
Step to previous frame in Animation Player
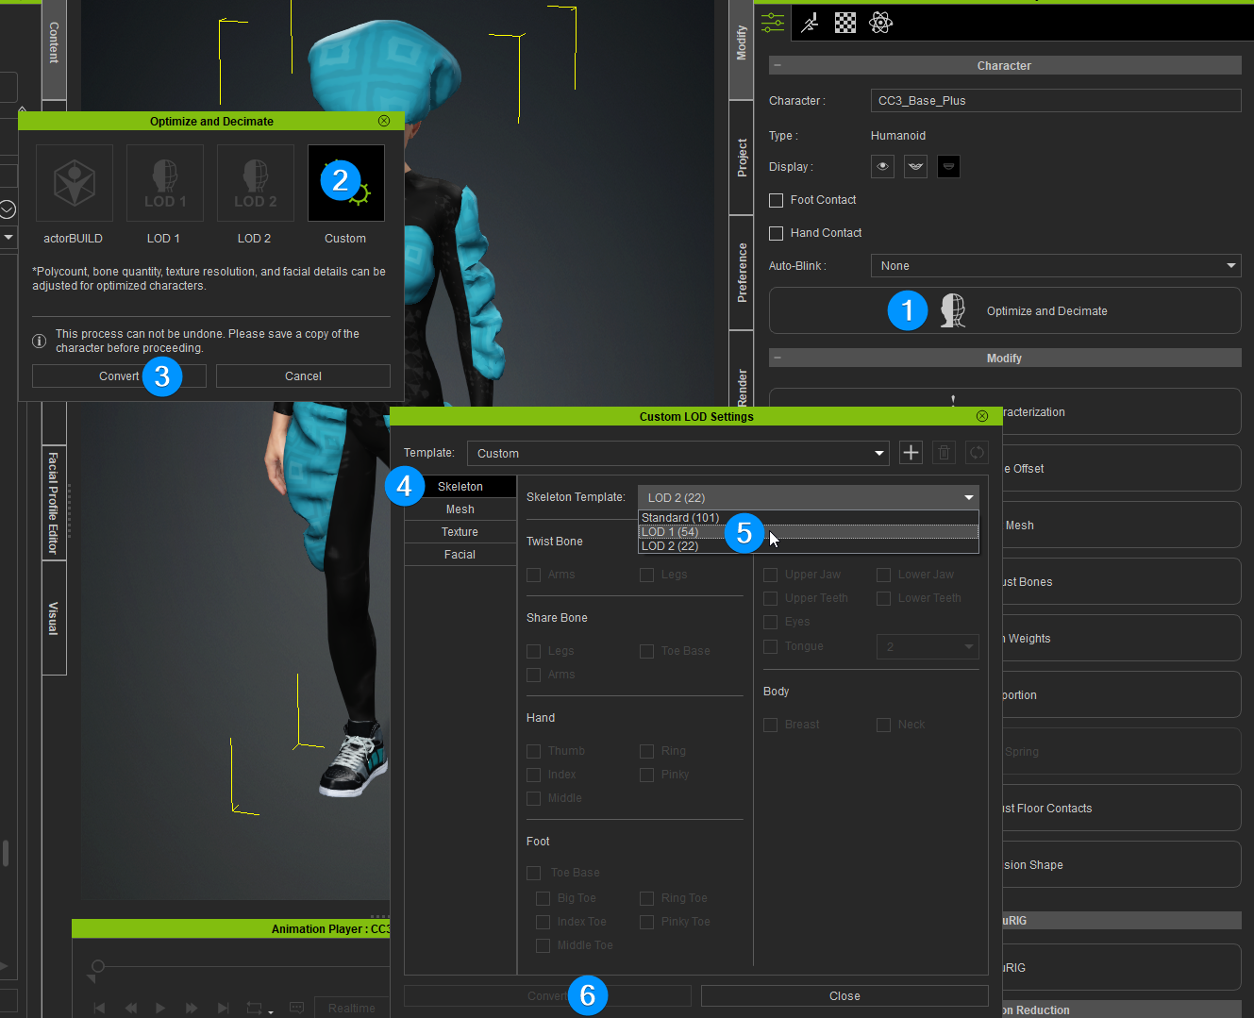coord(131,1008)
